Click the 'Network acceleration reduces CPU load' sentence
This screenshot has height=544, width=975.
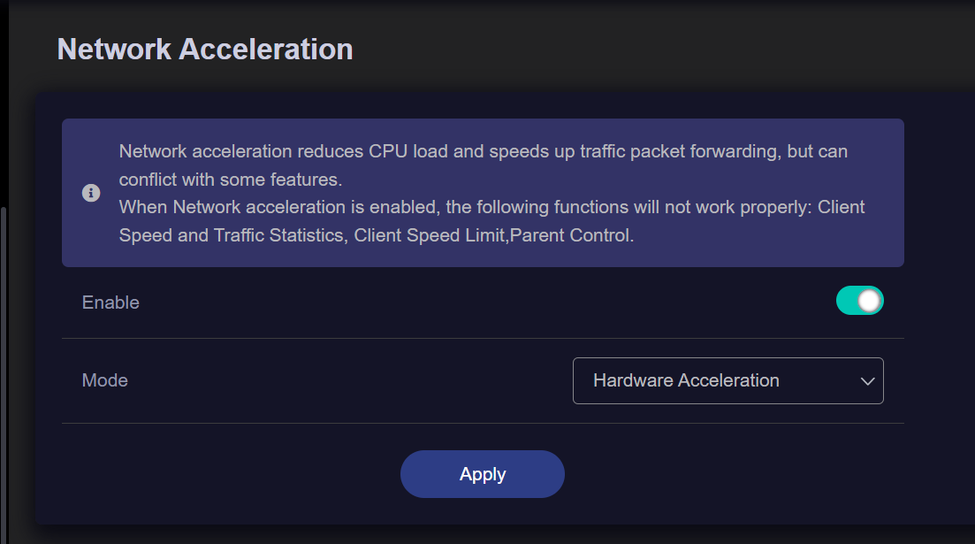click(x=483, y=151)
